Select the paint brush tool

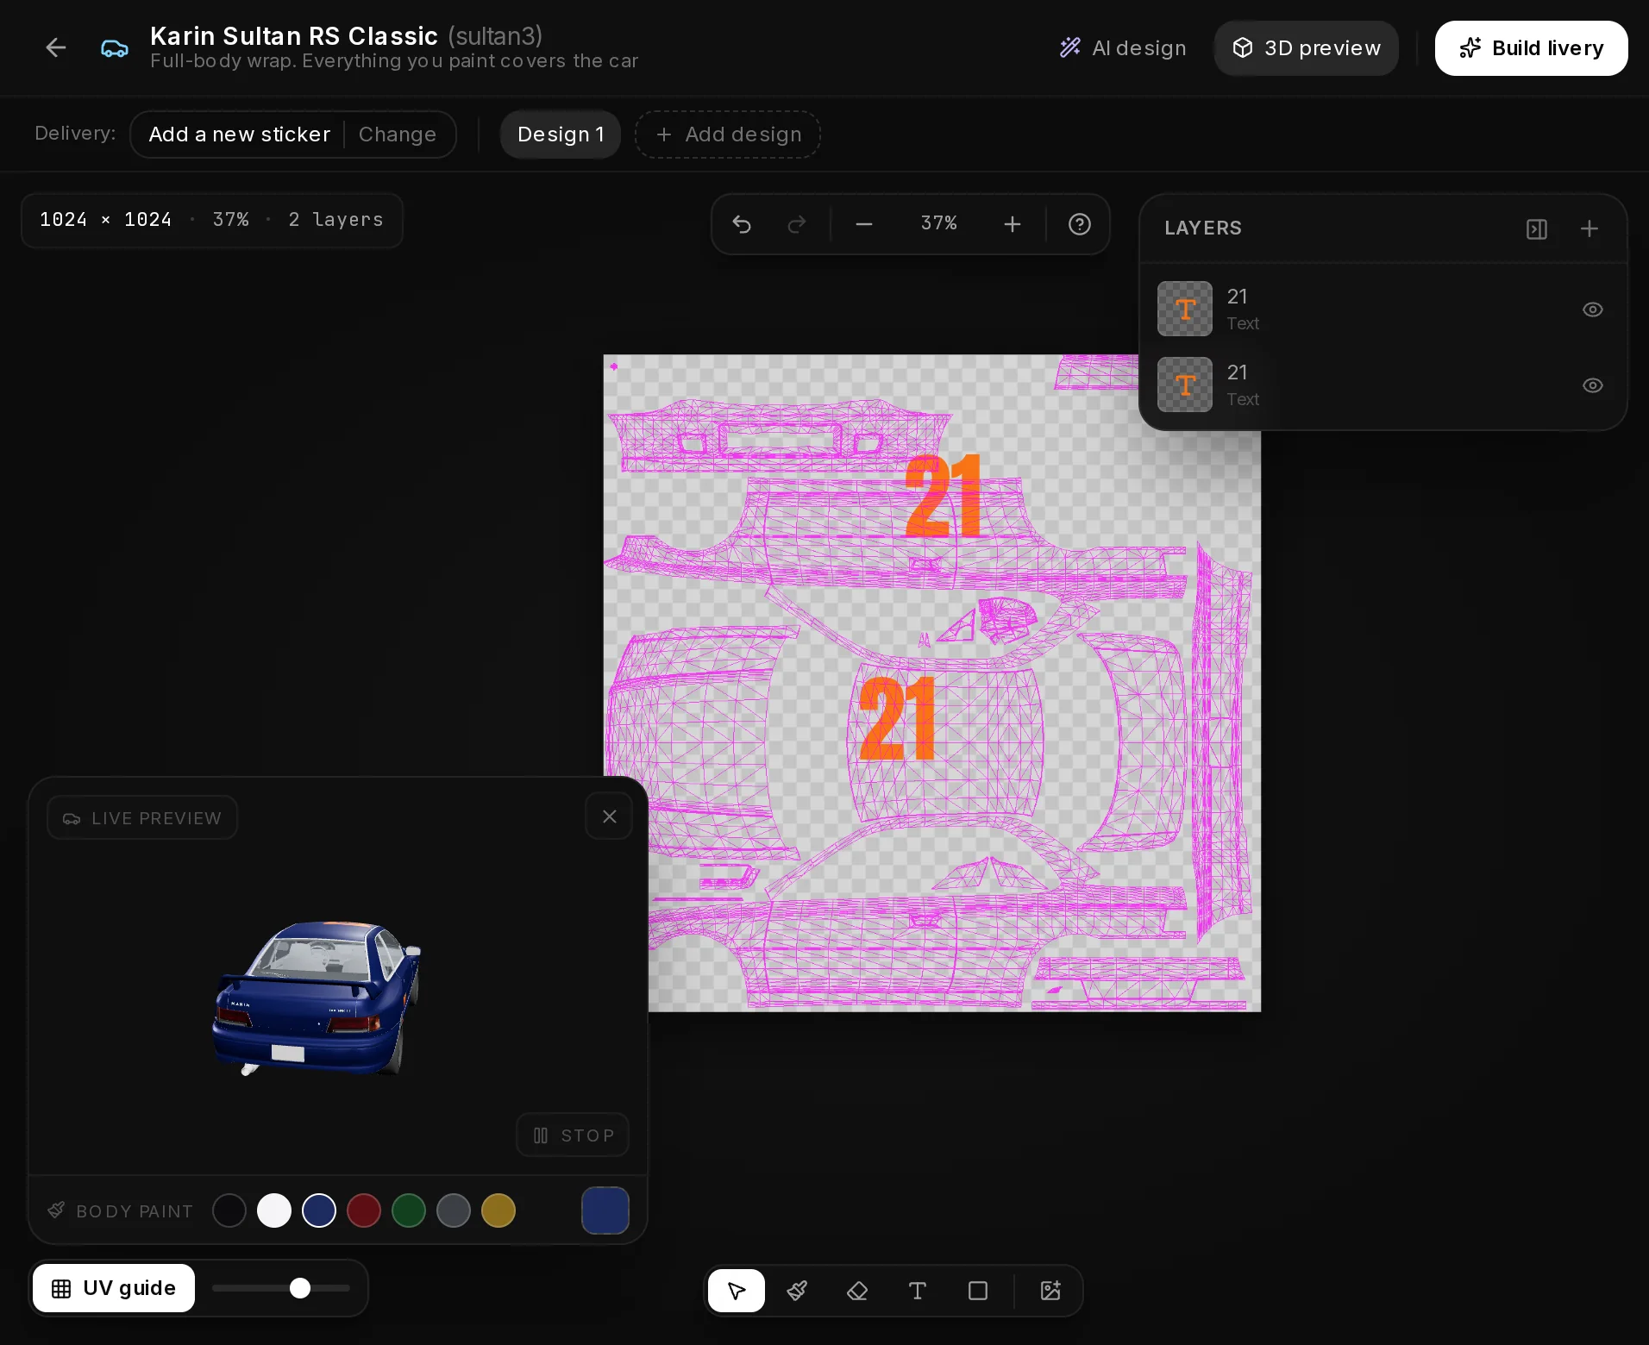pos(797,1291)
